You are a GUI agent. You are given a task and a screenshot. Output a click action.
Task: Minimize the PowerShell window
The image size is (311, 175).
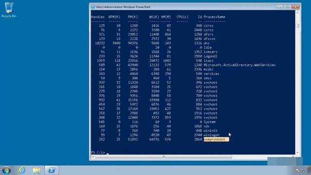[279, 7]
